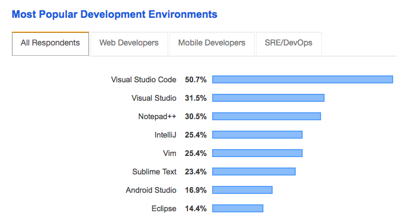
Task: Click the Eclipse bar
Action: click(238, 208)
